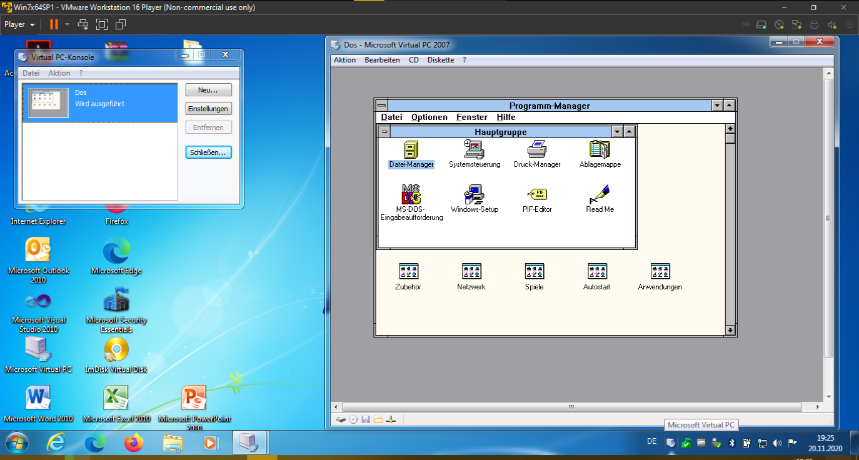Click Schließen... button in Virtual PC-Konsole
Image resolution: width=859 pixels, height=460 pixels.
[209, 152]
